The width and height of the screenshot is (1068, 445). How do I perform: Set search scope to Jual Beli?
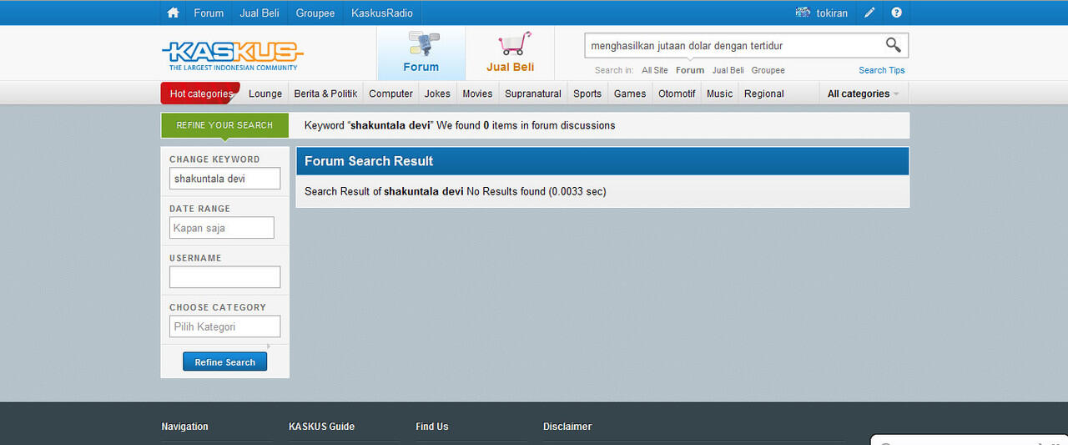tap(728, 70)
